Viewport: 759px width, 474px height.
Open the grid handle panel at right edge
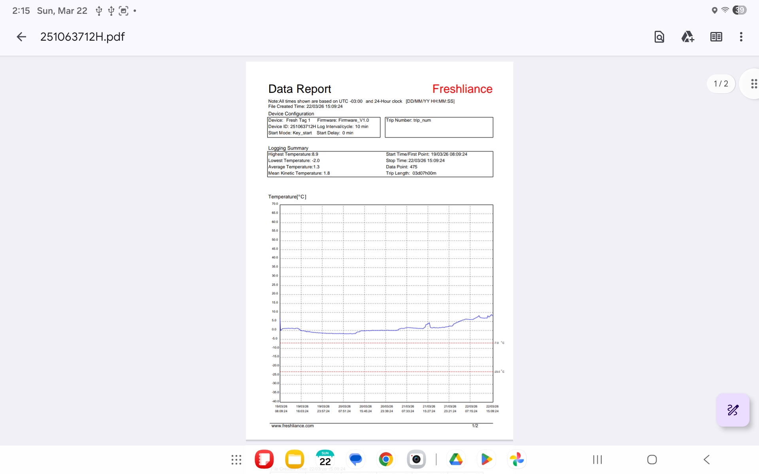tap(753, 84)
